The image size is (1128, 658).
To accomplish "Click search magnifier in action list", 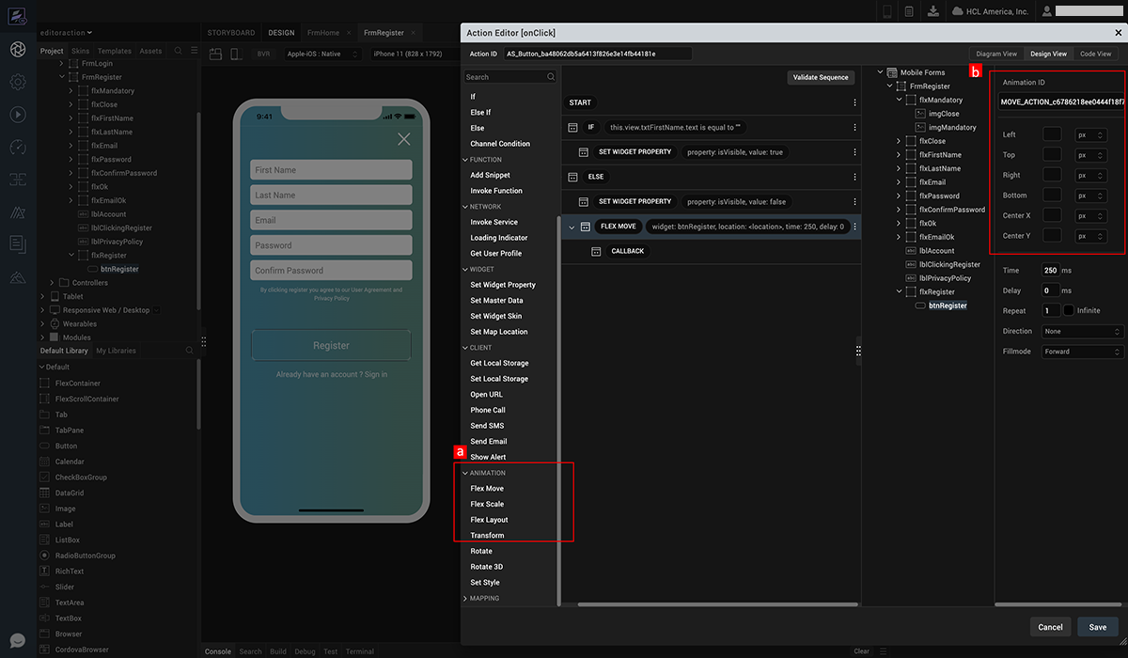I will [551, 77].
